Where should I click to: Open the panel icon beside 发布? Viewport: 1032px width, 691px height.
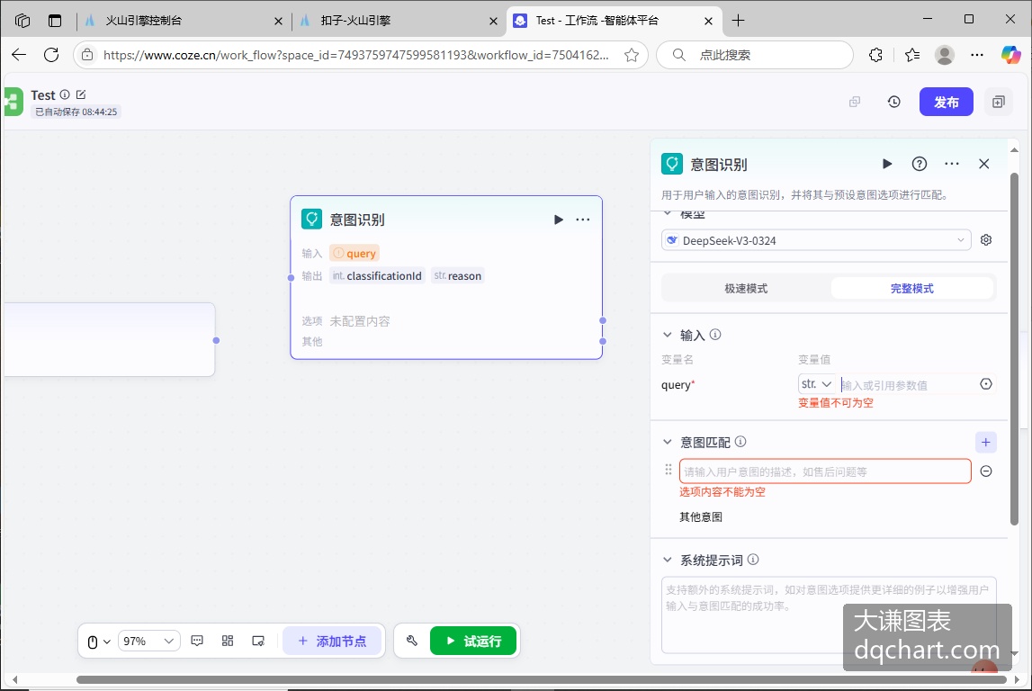[x=999, y=102]
